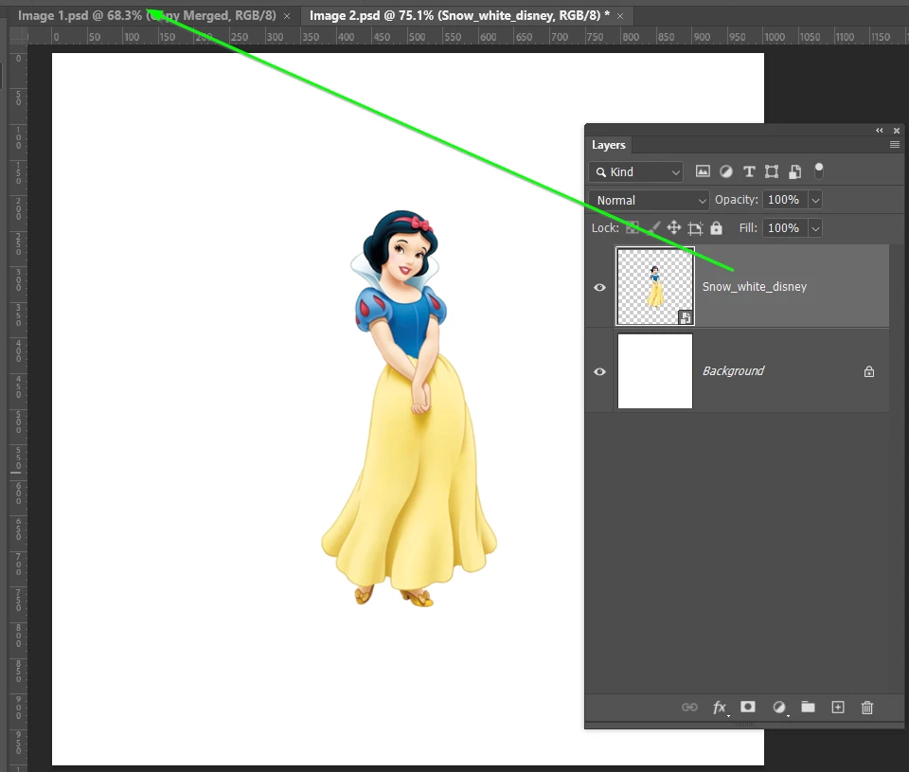
Task: Filter layers by adjustment layers icon
Action: [726, 171]
